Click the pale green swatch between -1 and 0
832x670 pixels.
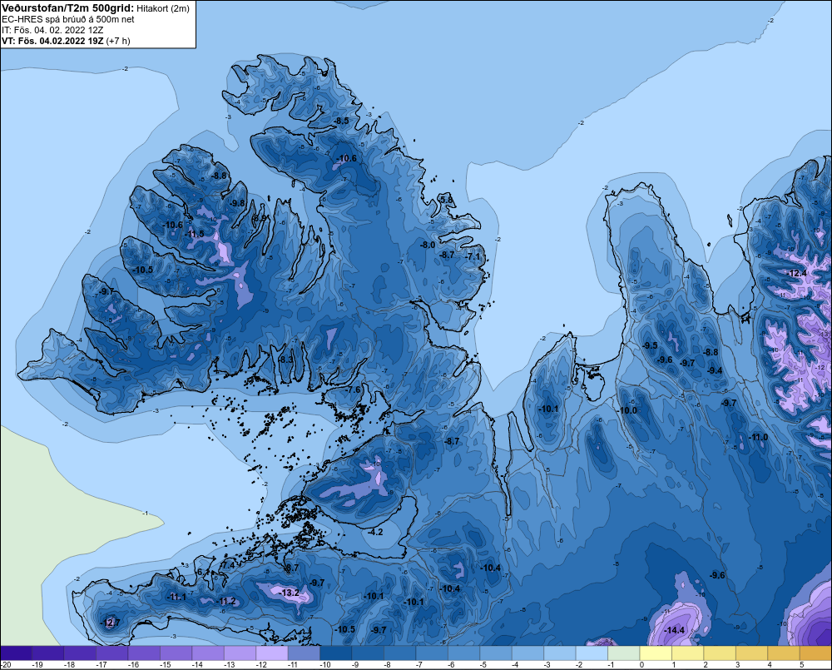pos(623,653)
